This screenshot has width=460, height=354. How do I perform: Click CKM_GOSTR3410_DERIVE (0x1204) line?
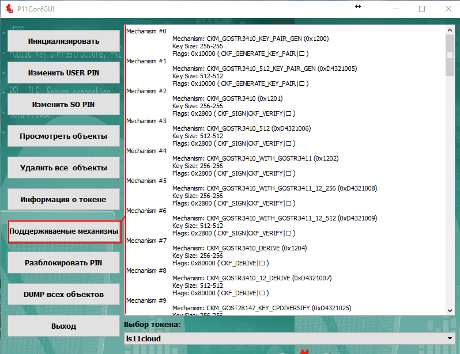[239, 248]
